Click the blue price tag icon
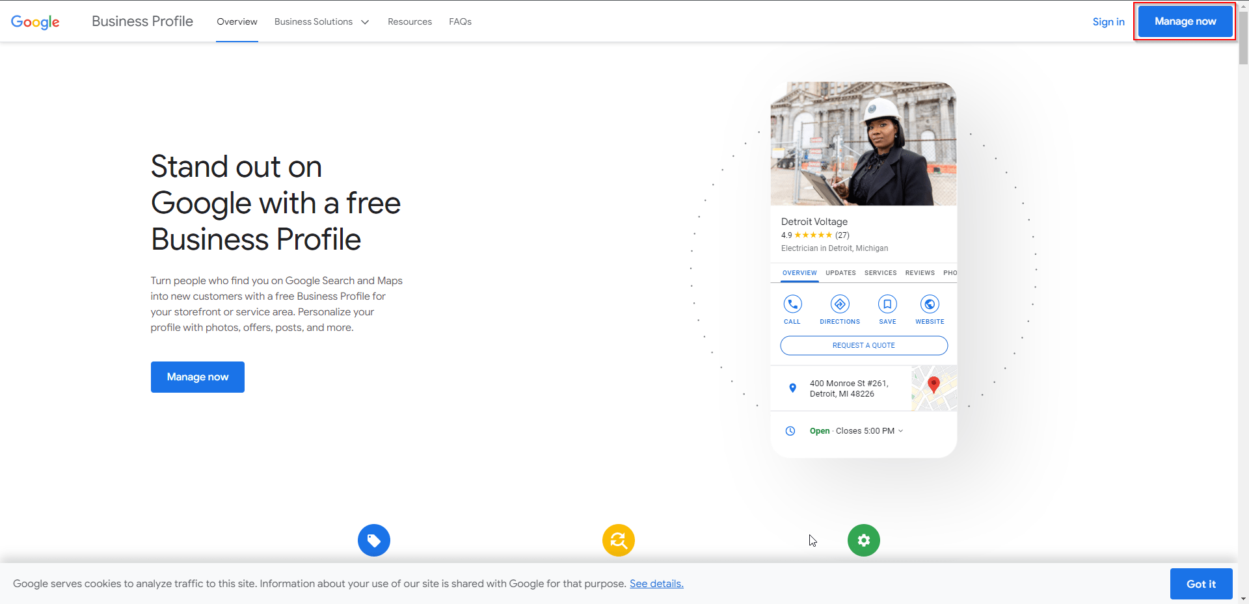This screenshot has height=604, width=1249. [374, 540]
